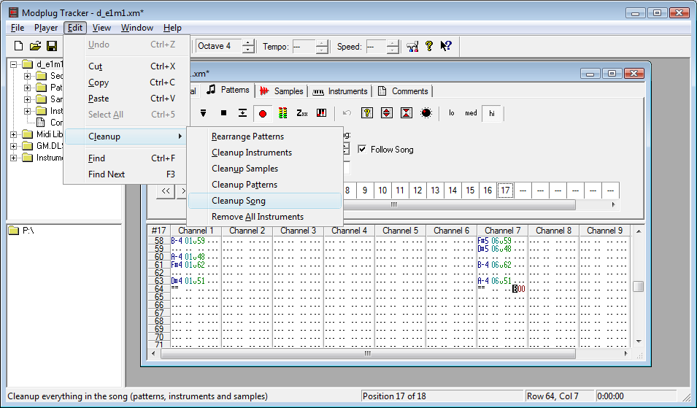Choose Cleanup Instruments
Screen dimensions: 697x408
(x=265, y=153)
